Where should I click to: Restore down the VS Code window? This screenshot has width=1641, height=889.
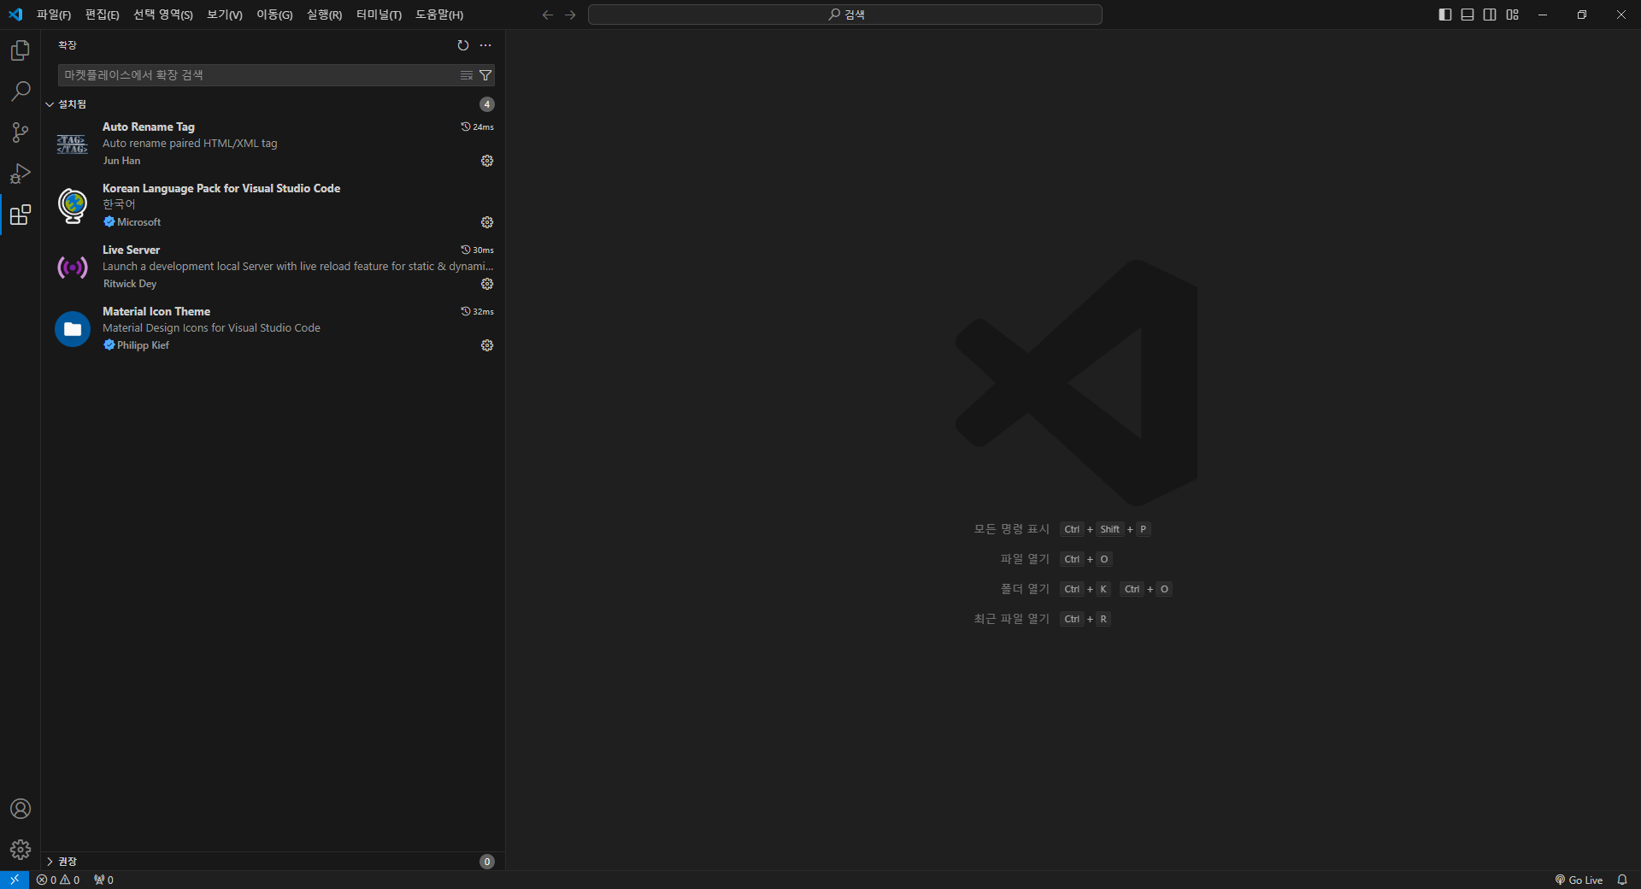[1582, 15]
